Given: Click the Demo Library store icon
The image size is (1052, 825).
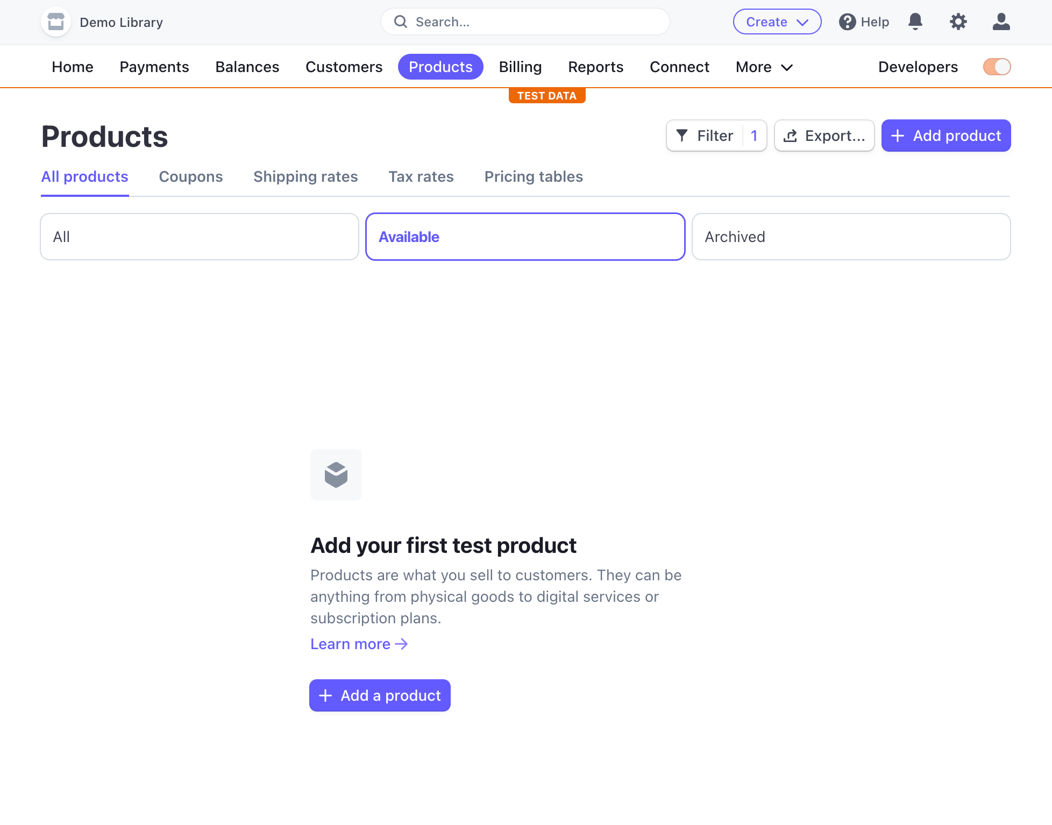Looking at the screenshot, I should [x=56, y=22].
